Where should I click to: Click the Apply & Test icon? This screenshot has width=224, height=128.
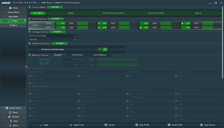(71, 125)
